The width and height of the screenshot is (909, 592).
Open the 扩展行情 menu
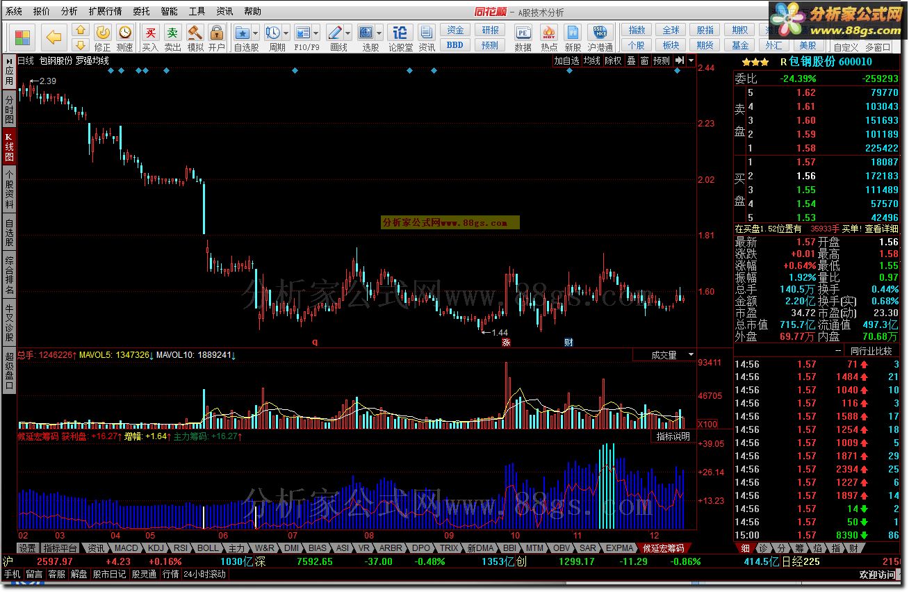tap(105, 11)
